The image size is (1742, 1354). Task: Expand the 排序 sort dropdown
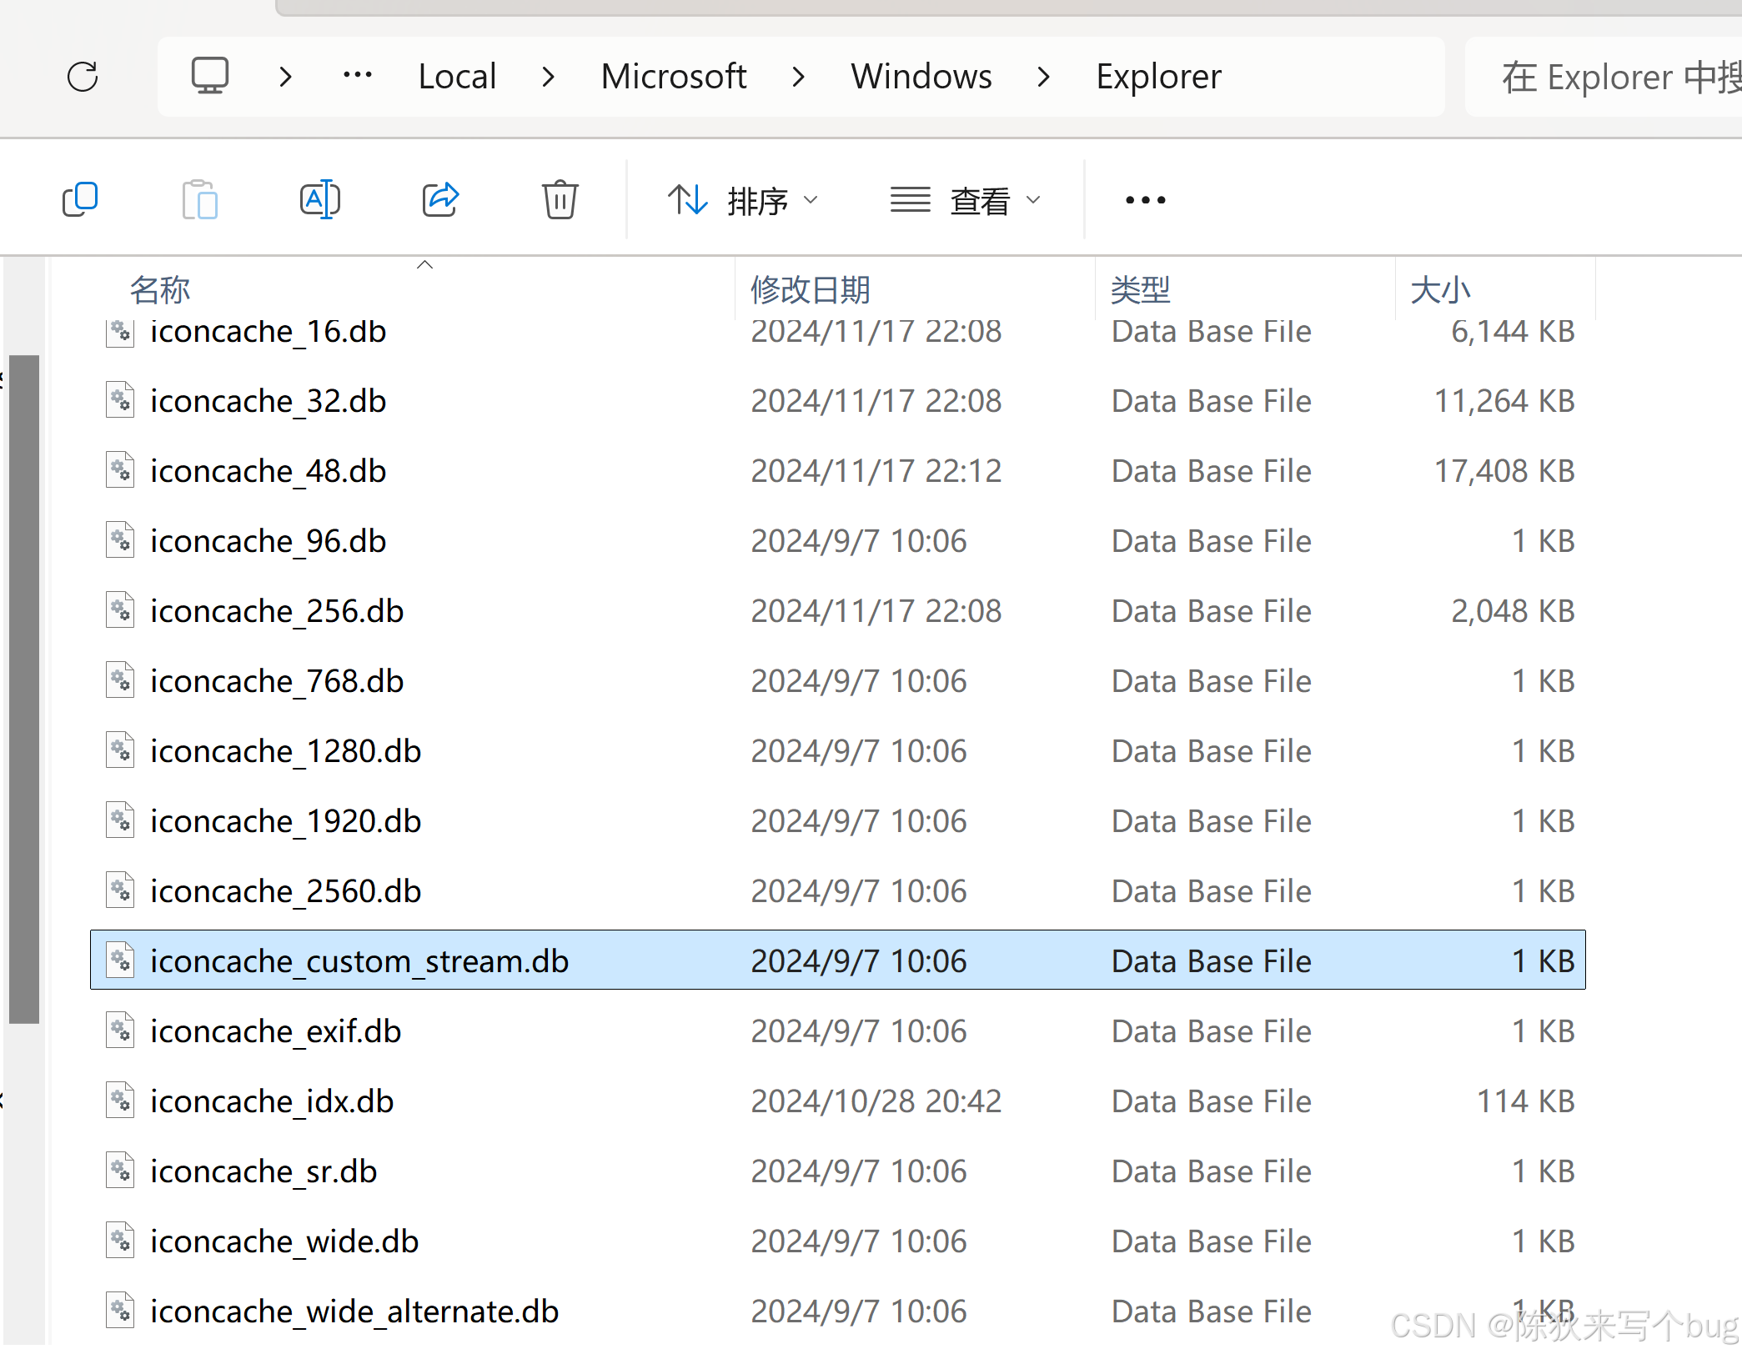click(742, 200)
